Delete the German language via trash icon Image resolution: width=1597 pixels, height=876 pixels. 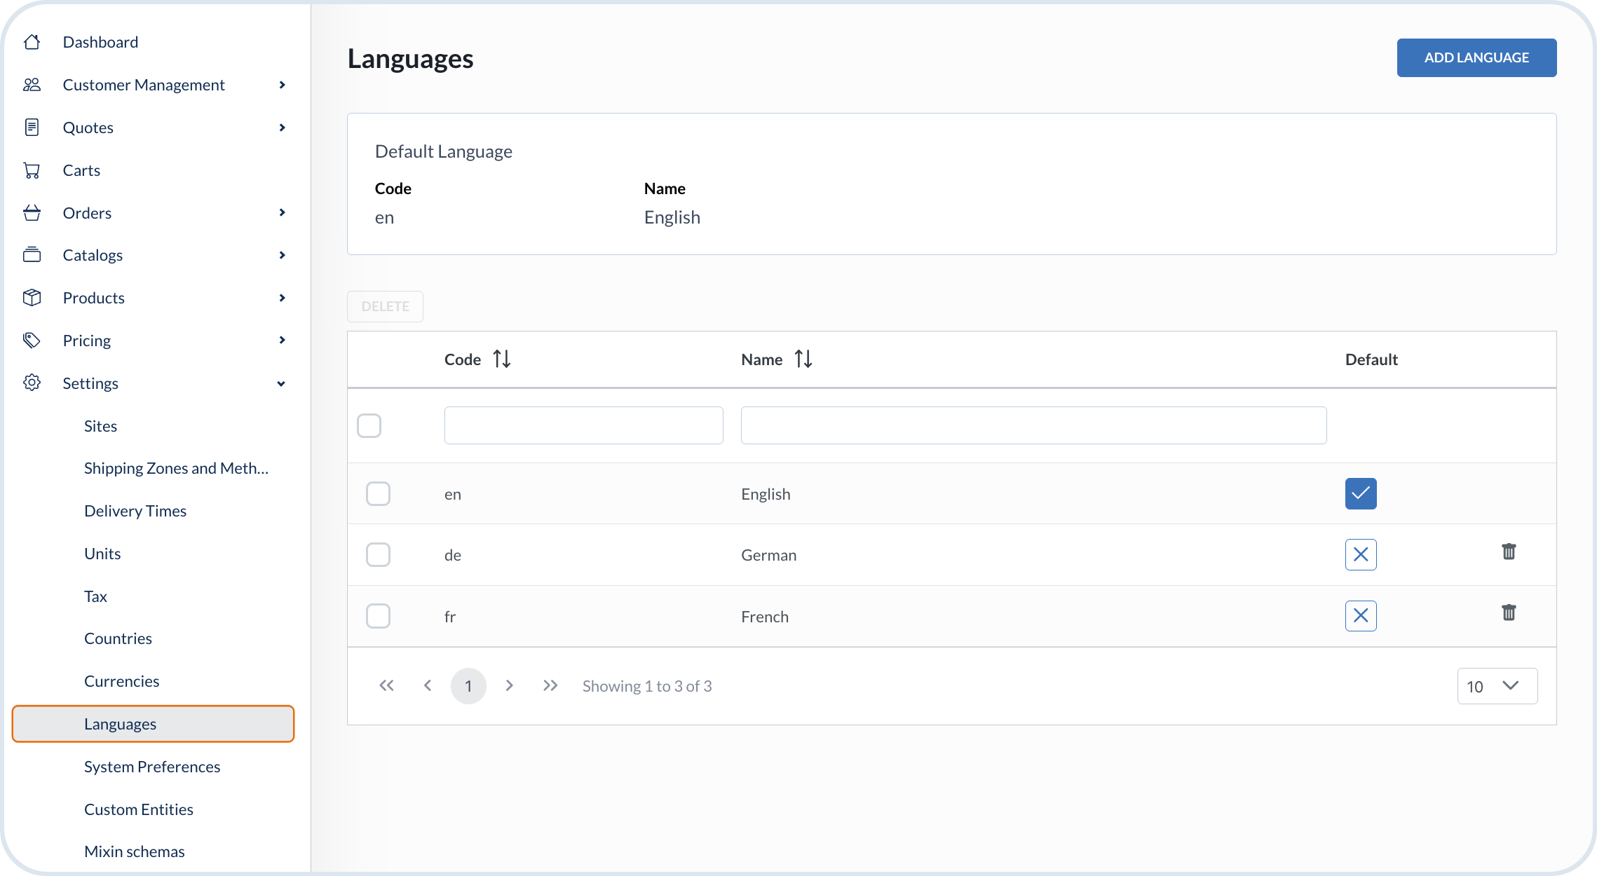1509,552
